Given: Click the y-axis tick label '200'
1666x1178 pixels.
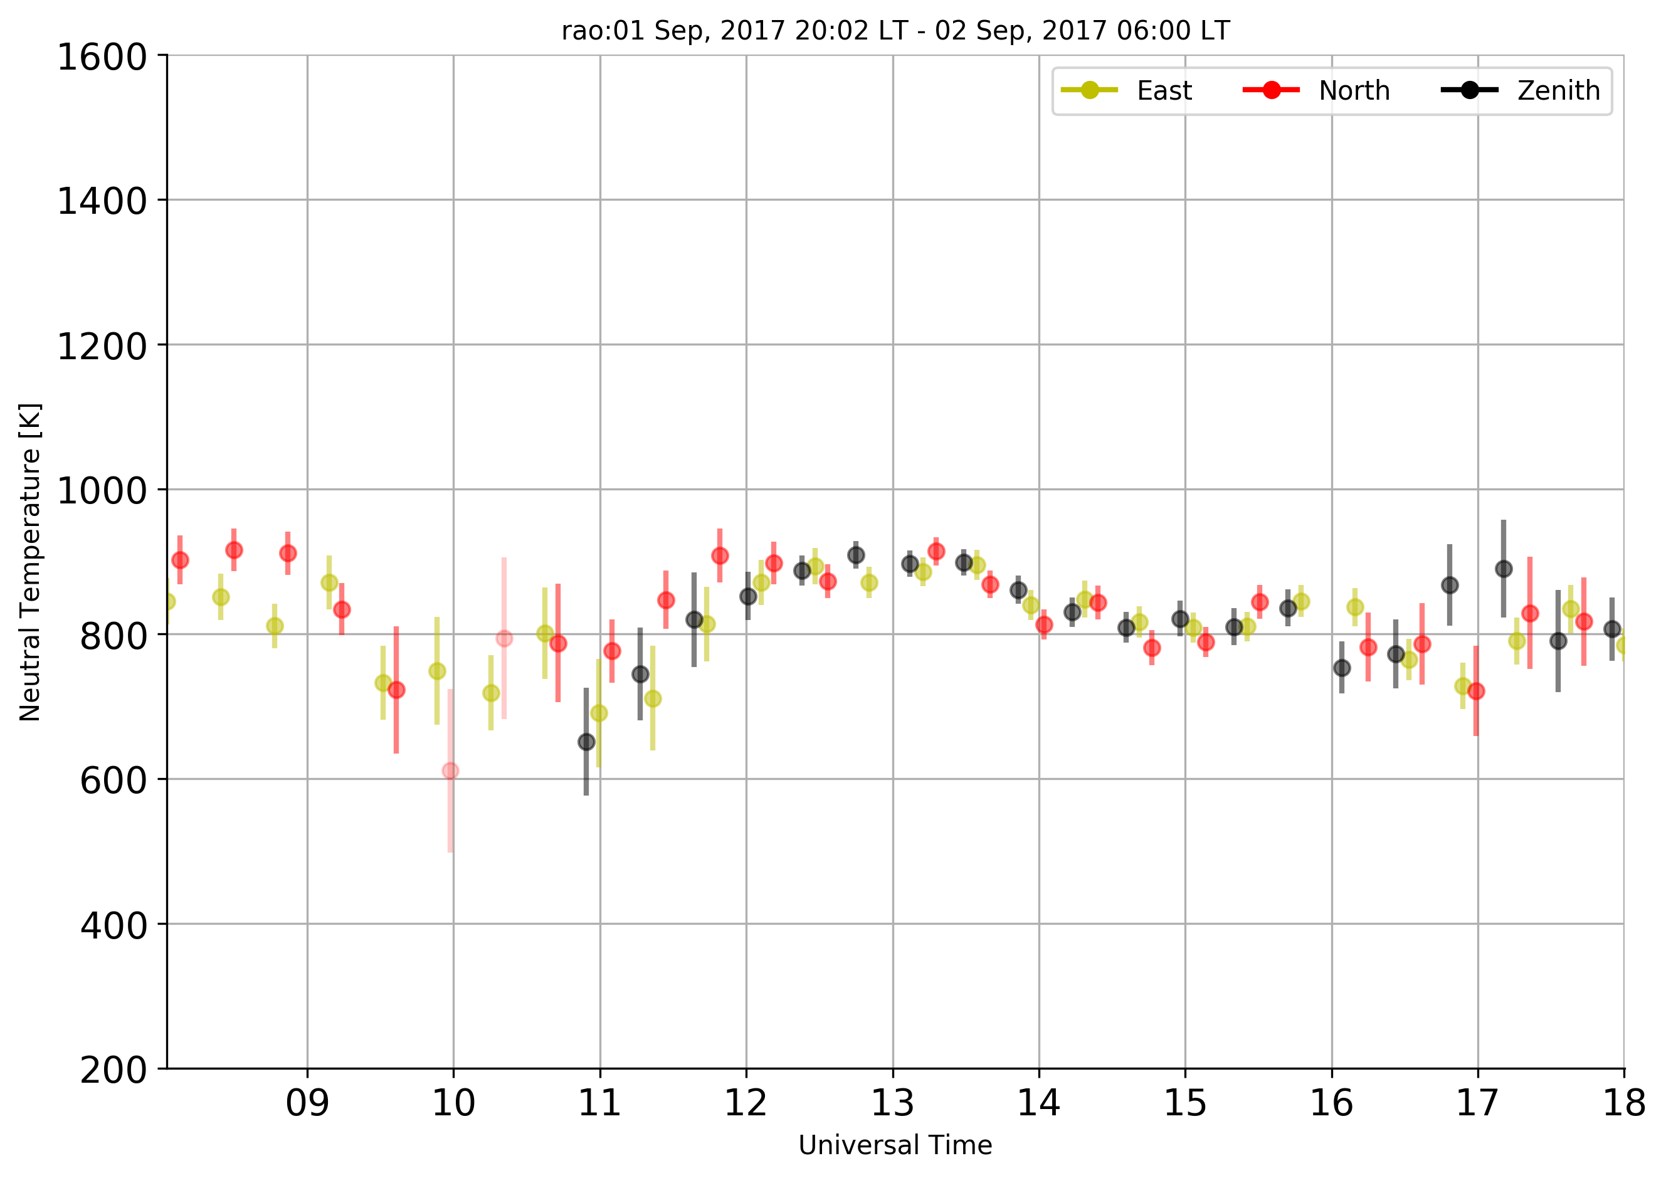Looking at the screenshot, I should tap(114, 1071).
